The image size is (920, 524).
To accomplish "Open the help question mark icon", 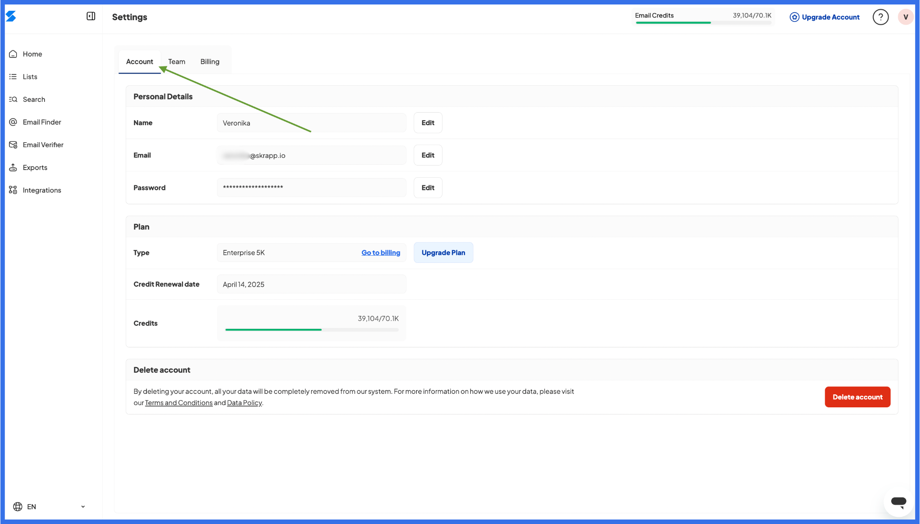I will pyautogui.click(x=880, y=17).
